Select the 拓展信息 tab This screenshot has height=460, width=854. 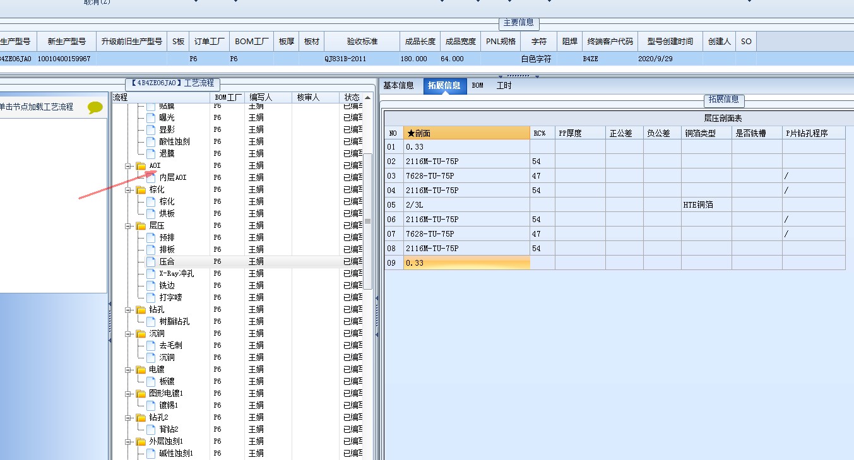click(444, 86)
